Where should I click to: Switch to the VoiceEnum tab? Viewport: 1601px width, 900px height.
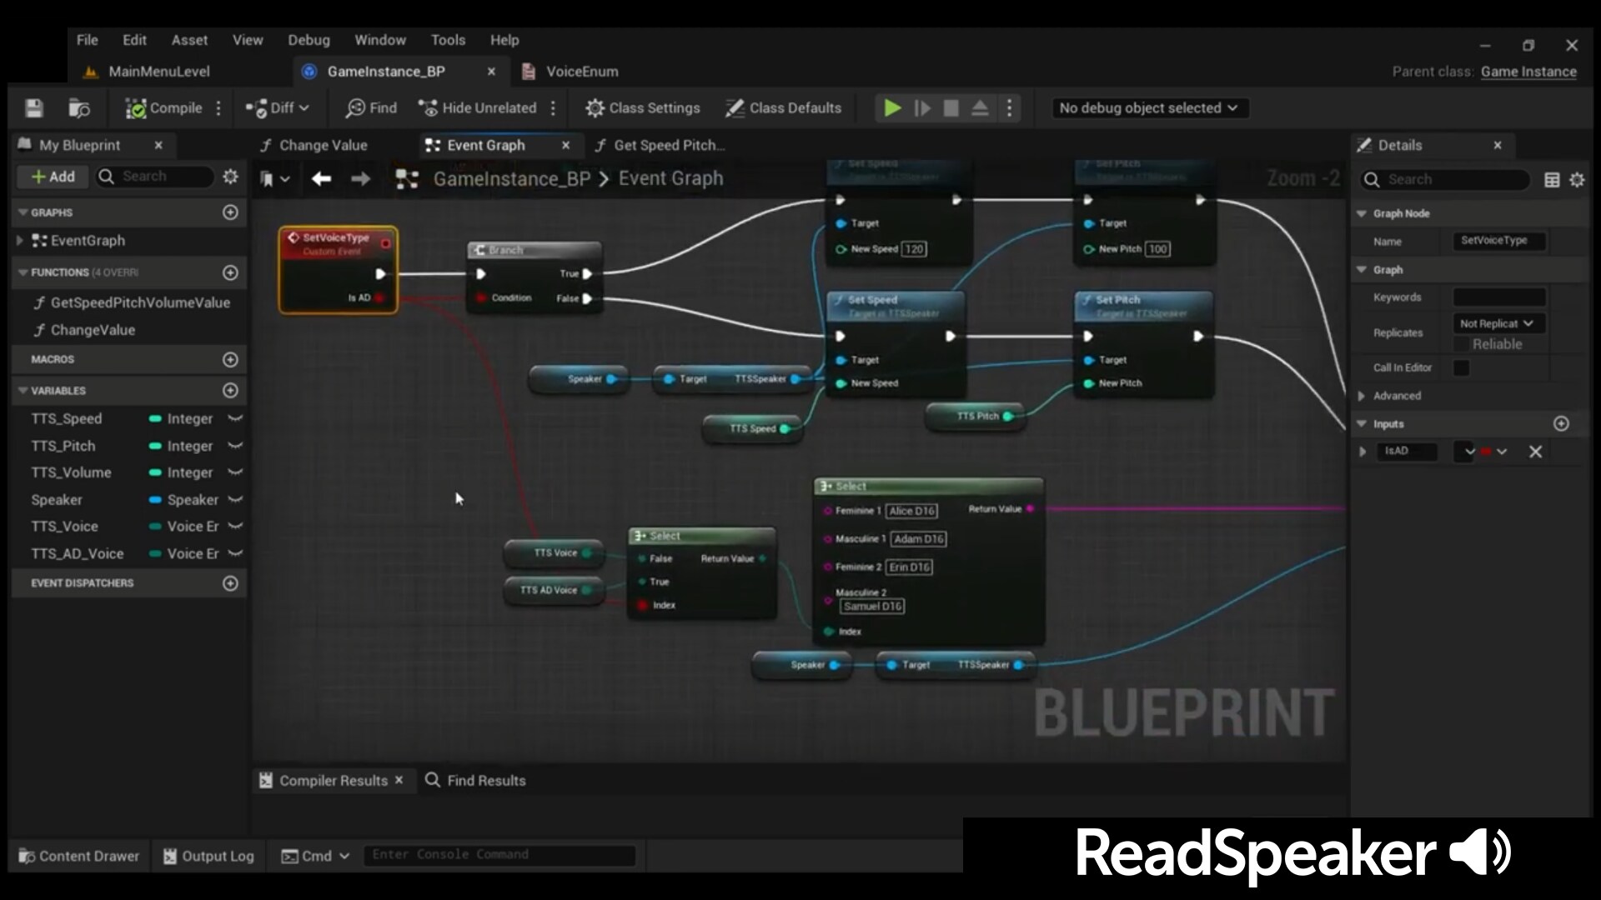point(581,72)
